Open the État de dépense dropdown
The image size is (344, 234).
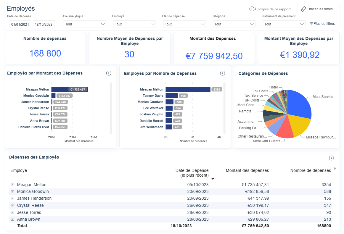point(184,24)
